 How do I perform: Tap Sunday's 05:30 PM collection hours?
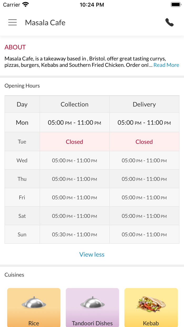[74, 234]
